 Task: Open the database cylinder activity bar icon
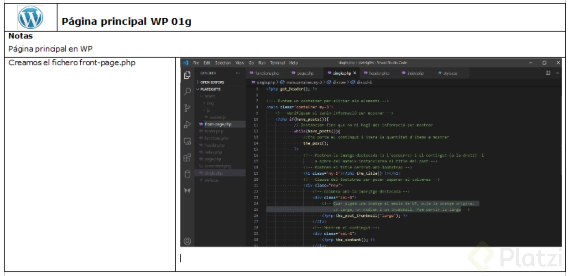click(187, 174)
